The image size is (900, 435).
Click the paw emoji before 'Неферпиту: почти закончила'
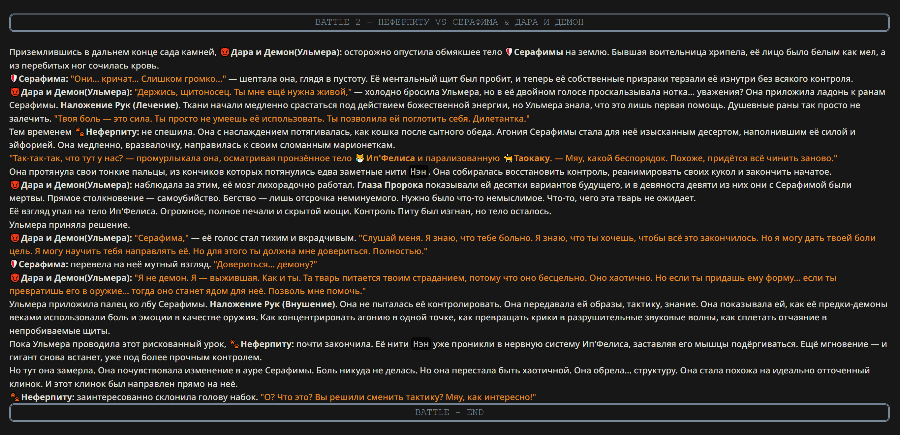click(234, 344)
